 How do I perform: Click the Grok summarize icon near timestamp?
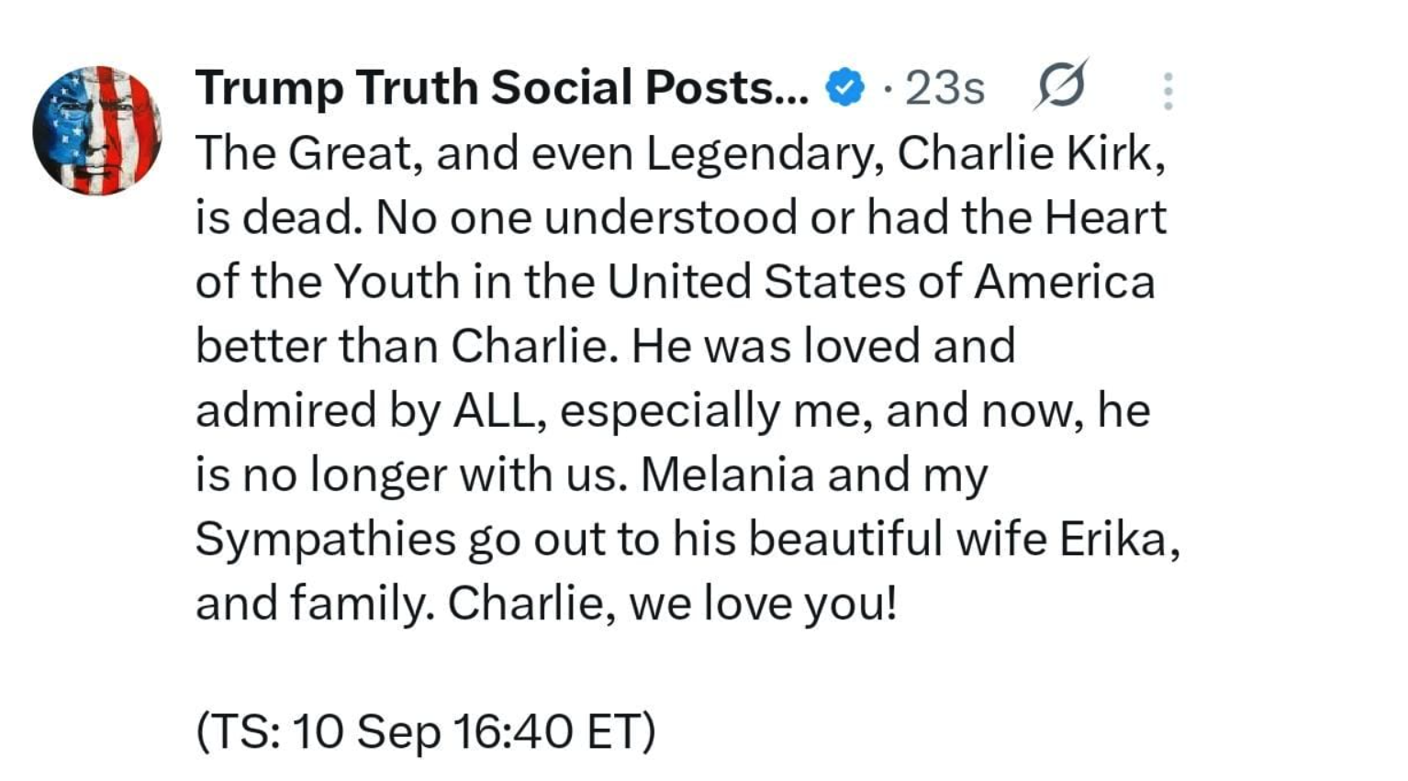(x=1062, y=86)
